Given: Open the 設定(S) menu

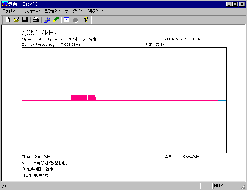Looking at the screenshot, I should point(53,11).
